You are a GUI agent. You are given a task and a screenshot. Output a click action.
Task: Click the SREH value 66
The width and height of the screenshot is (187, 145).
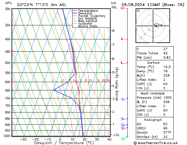165,128
